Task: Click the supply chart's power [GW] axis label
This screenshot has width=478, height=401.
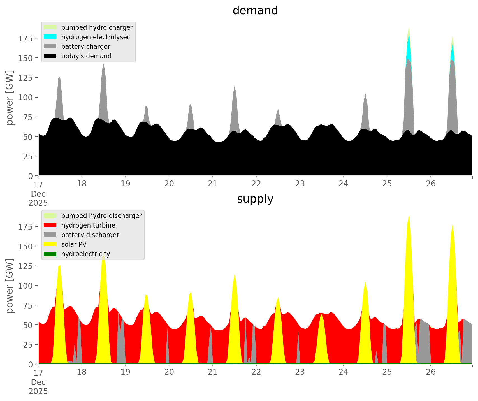Action: coord(10,286)
